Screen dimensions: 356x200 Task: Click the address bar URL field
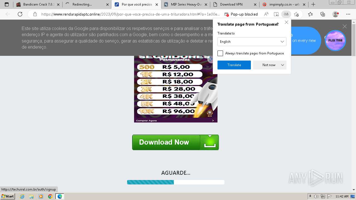tap(131, 14)
